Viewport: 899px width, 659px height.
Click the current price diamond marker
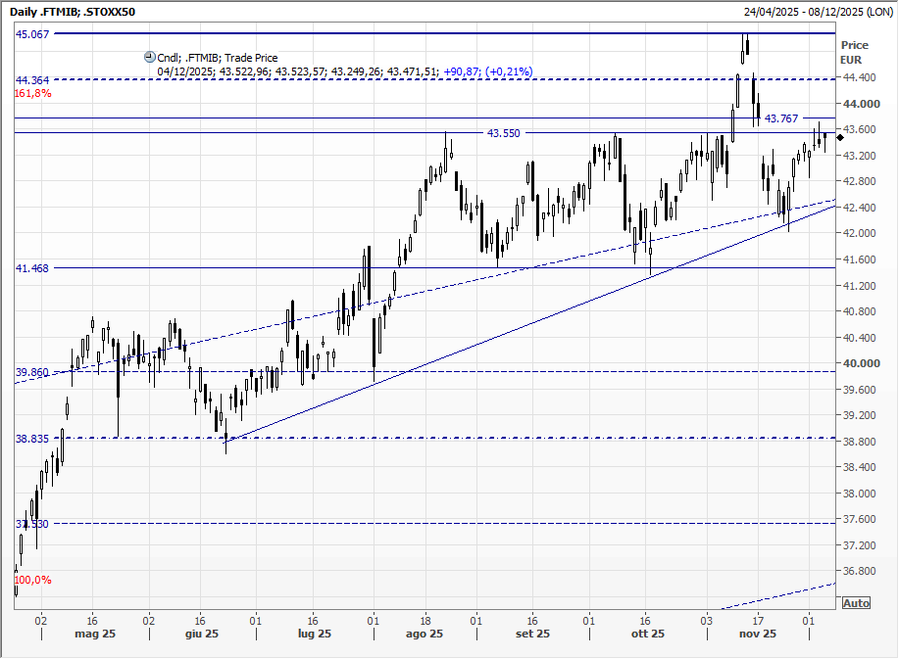pos(840,137)
